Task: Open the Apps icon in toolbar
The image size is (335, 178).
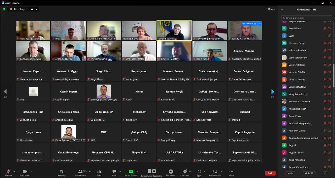Action: pyautogui.click(x=199, y=172)
